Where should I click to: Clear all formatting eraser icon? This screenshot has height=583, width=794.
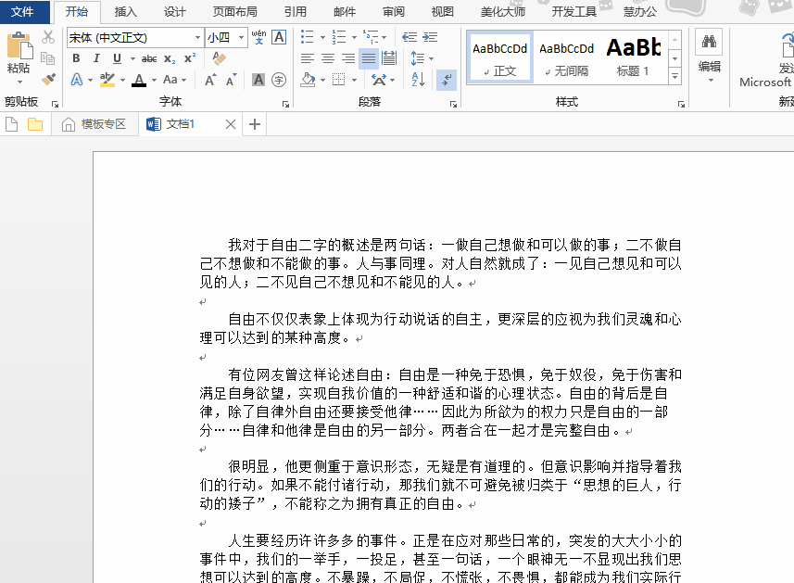tap(219, 58)
